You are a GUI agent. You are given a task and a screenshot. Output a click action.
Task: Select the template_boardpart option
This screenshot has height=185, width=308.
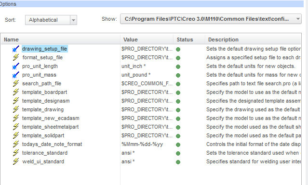(x=45, y=92)
